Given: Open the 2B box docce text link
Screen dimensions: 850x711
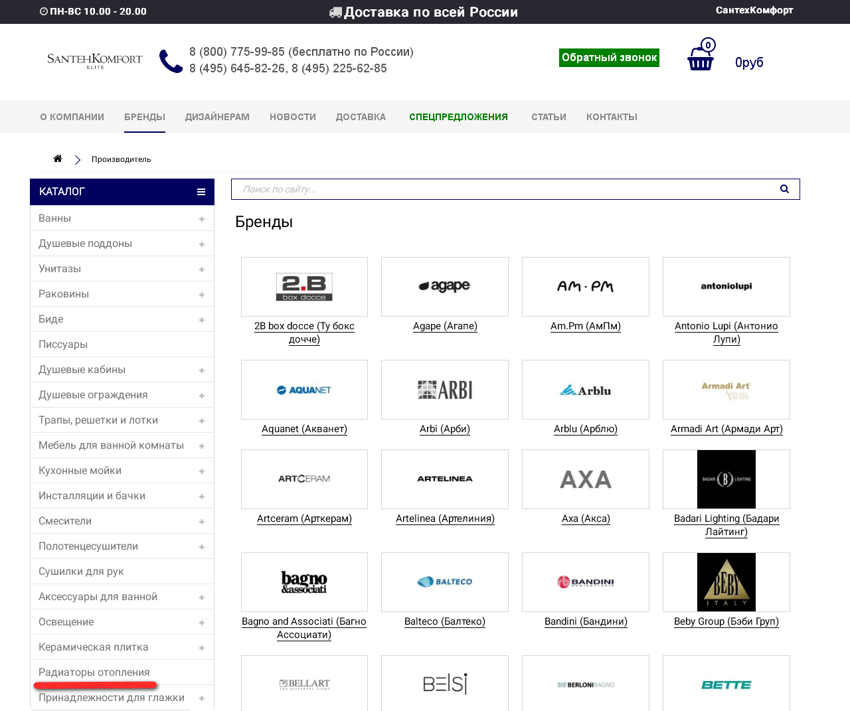Looking at the screenshot, I should coord(304,333).
